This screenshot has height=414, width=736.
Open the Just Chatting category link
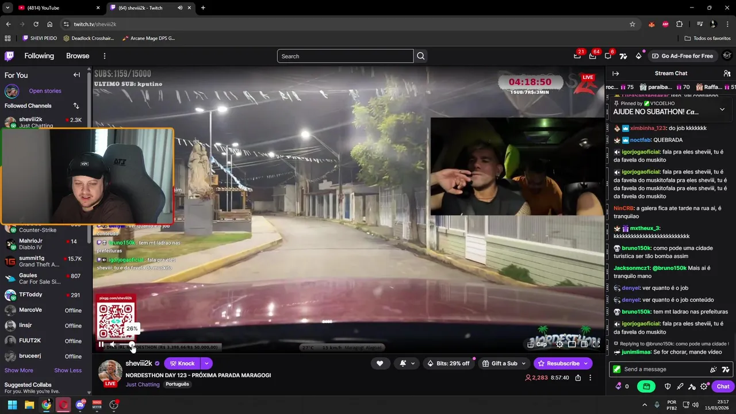tap(143, 384)
